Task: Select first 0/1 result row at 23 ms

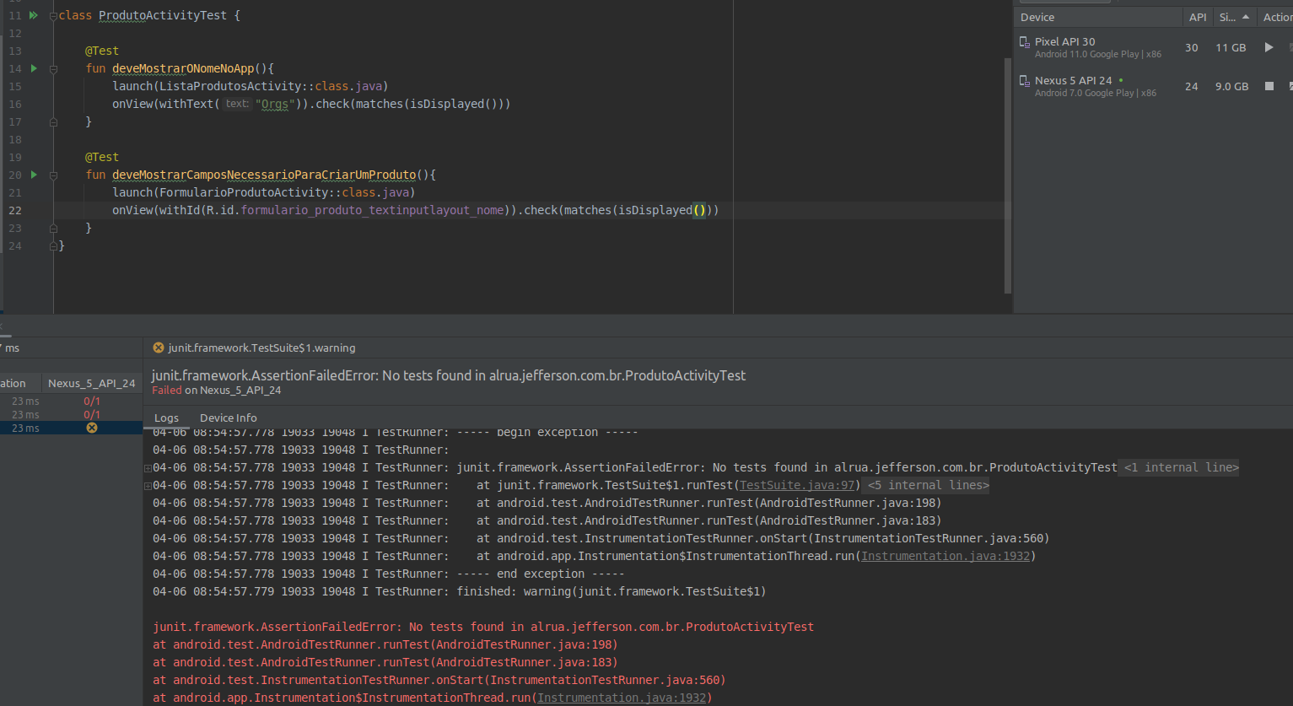Action: (x=71, y=401)
